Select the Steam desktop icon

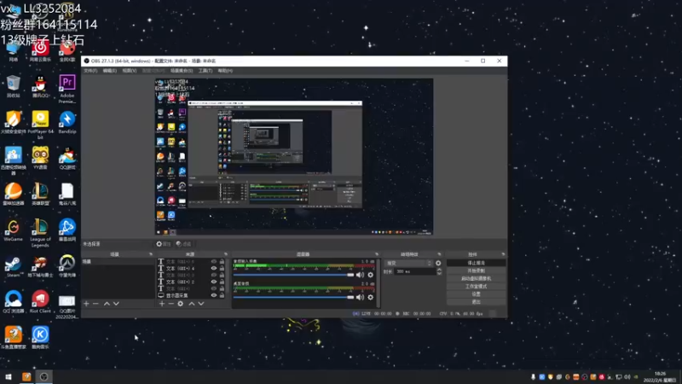pyautogui.click(x=13, y=267)
